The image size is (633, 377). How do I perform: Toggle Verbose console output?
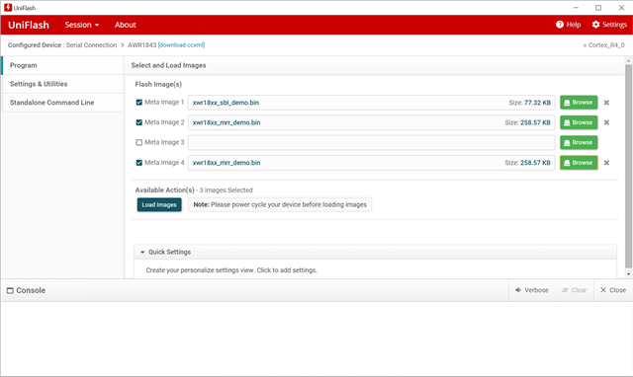[532, 290]
